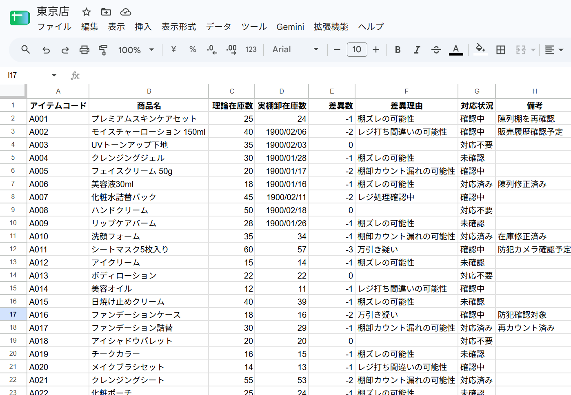The width and height of the screenshot is (571, 395).
Task: Star the 東京店 document
Action: tap(86, 12)
